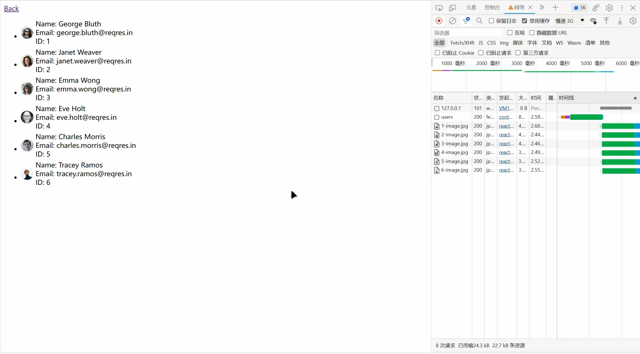Clear the network log icon
Viewport: 640px width, 354px height.
coord(452,21)
